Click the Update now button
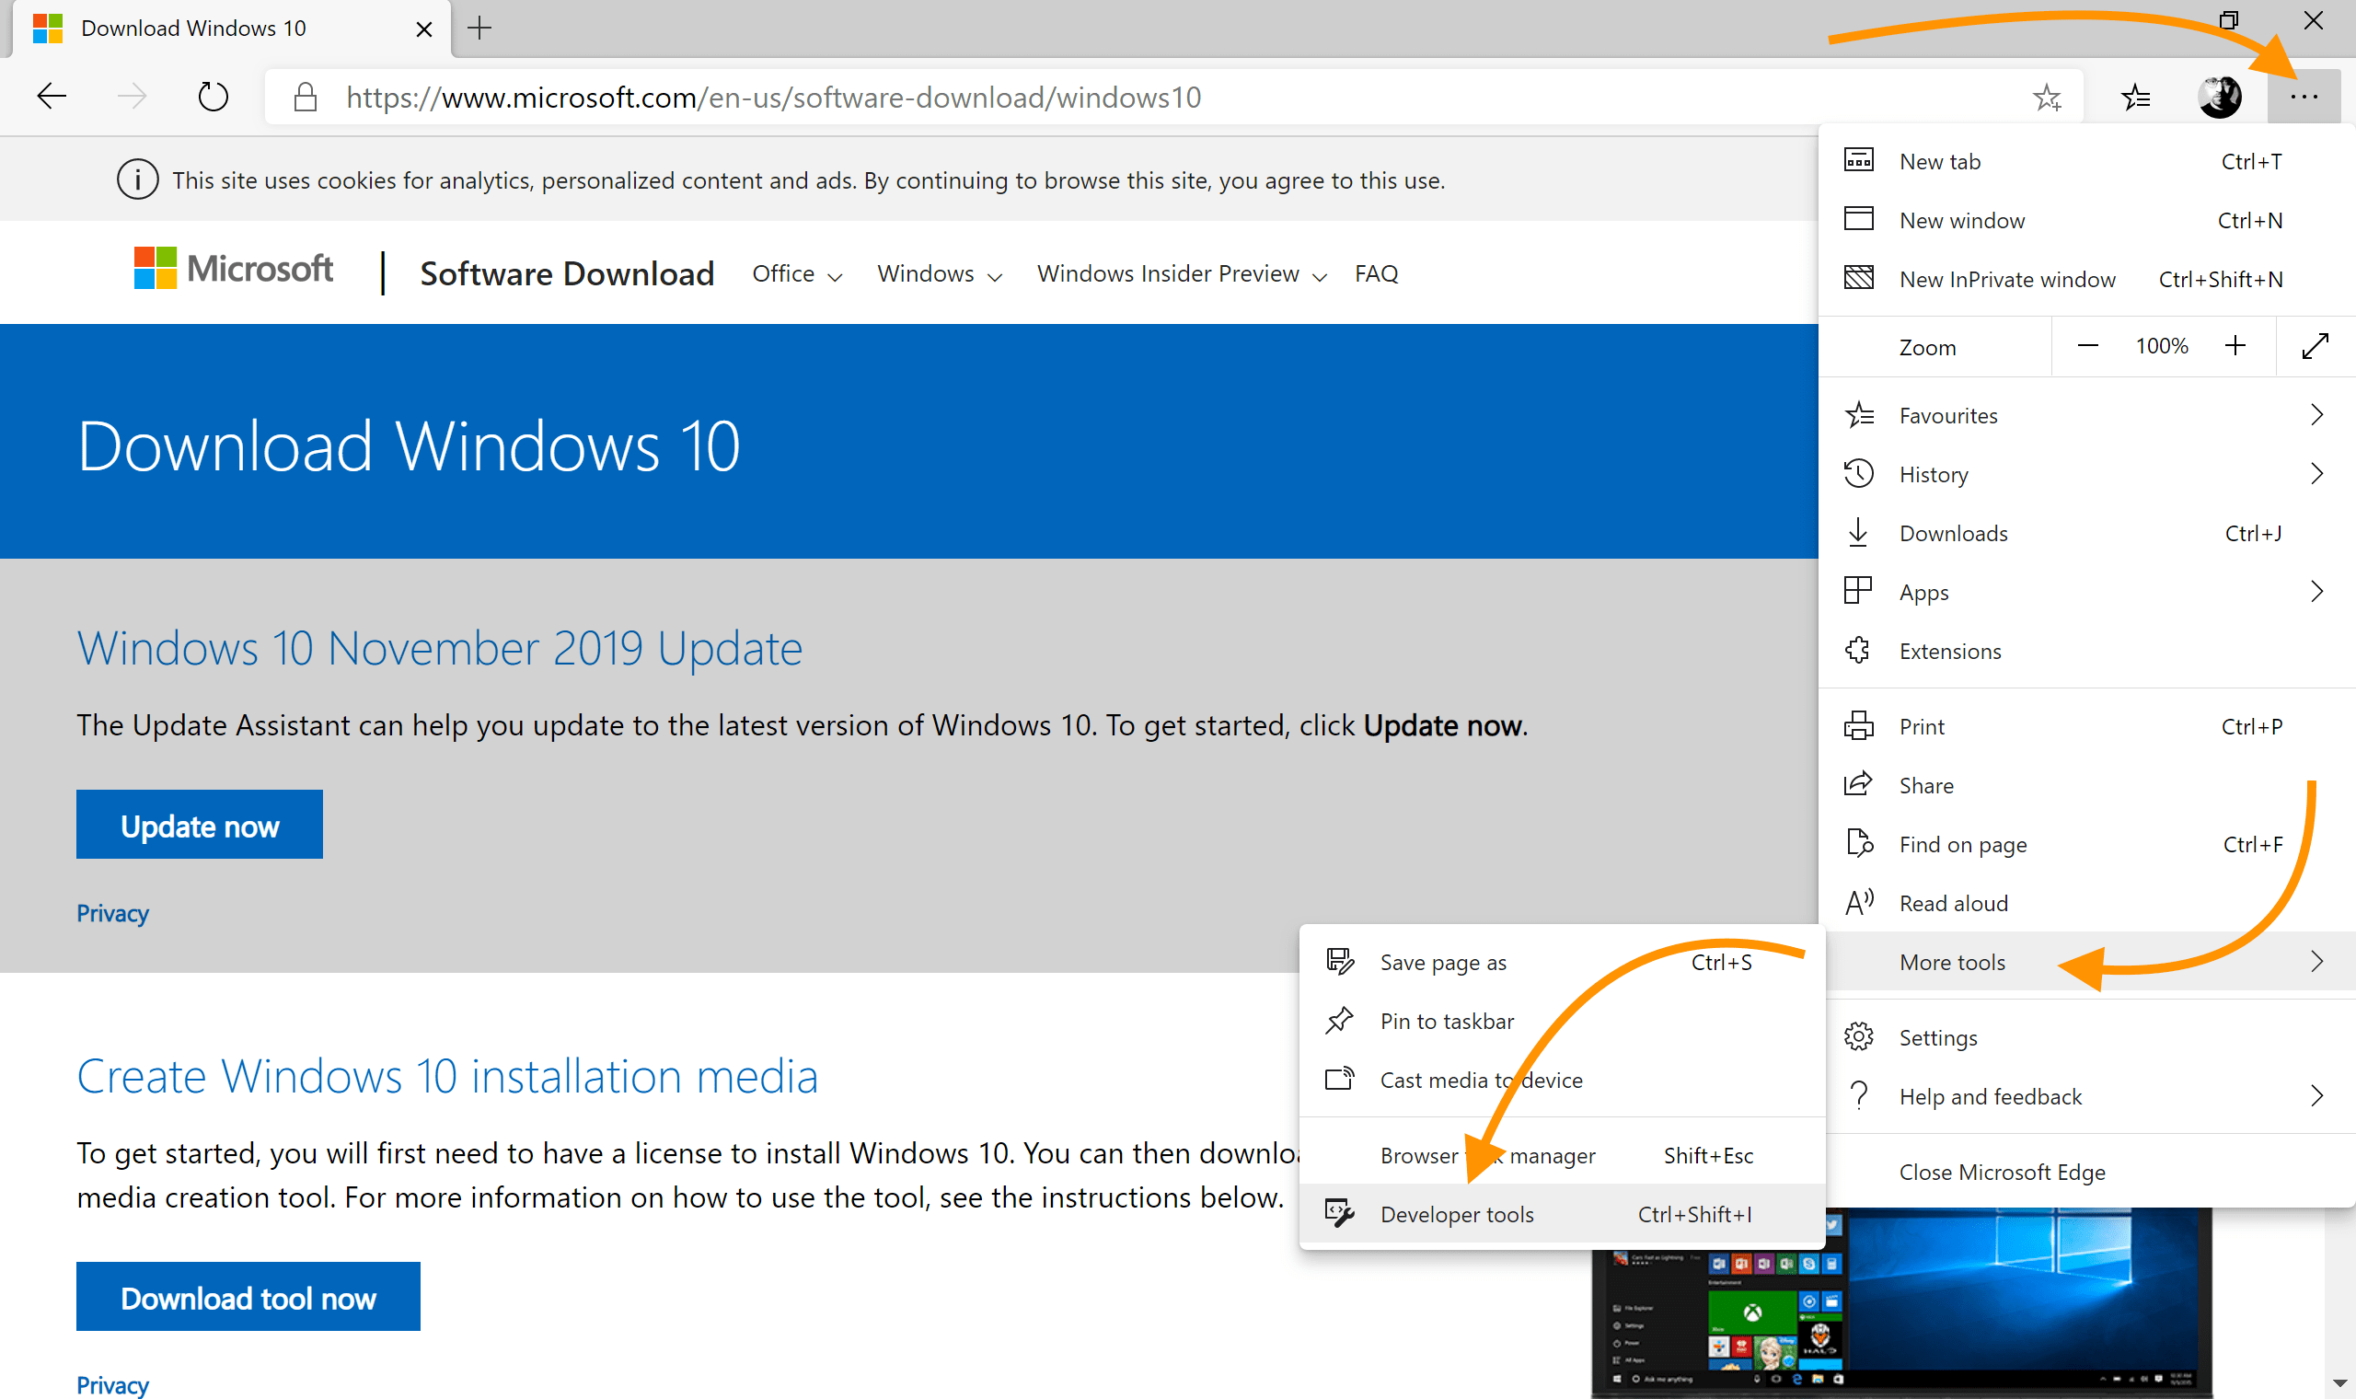Viewport: 2356px width, 1399px height. [x=200, y=825]
